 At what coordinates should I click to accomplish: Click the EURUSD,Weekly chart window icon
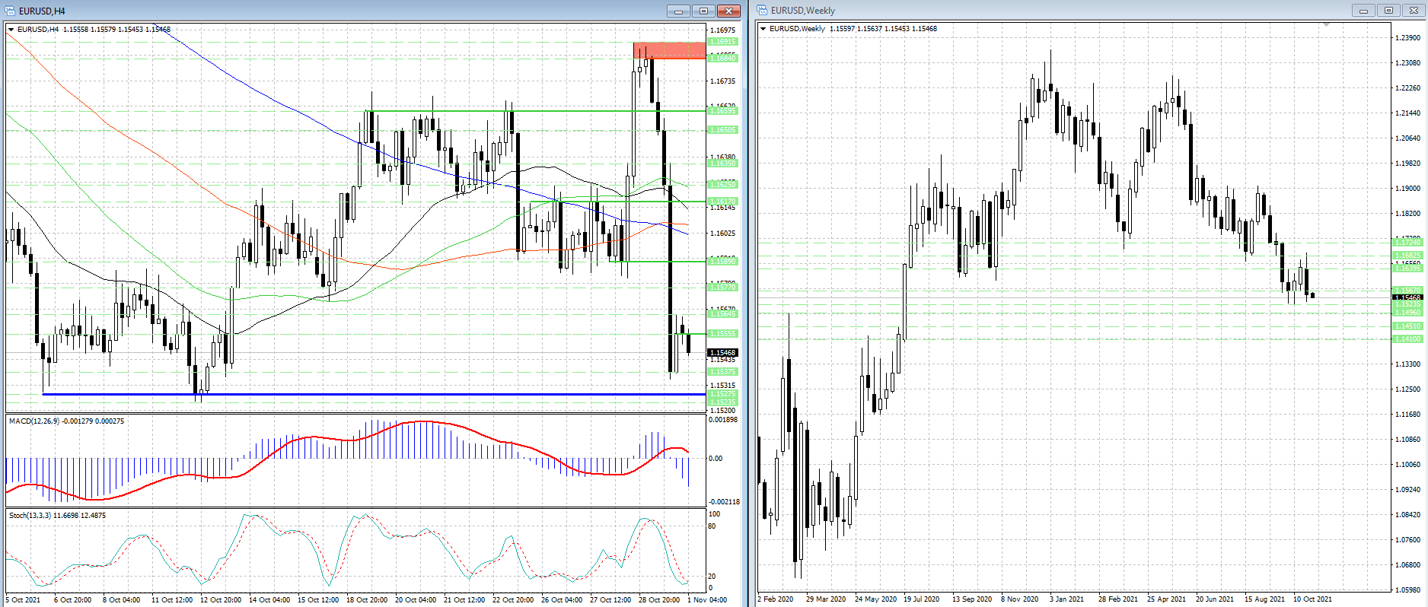[x=762, y=11]
